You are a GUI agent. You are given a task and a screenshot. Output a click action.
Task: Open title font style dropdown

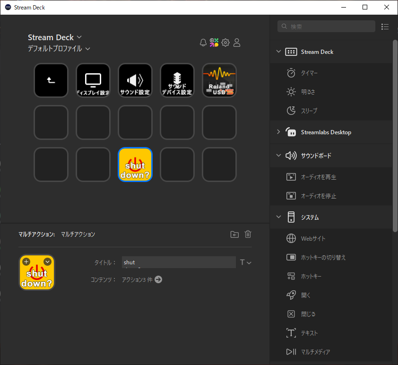coord(245,262)
